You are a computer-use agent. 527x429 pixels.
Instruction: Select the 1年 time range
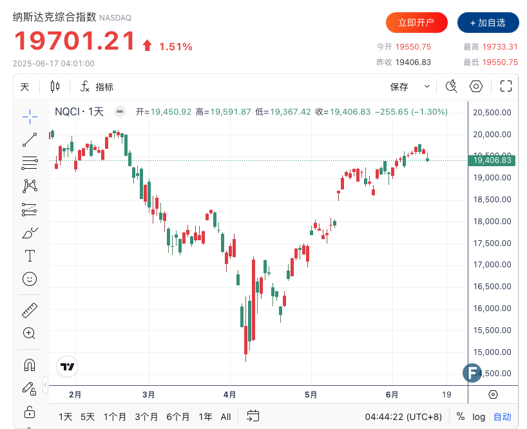[x=206, y=417]
